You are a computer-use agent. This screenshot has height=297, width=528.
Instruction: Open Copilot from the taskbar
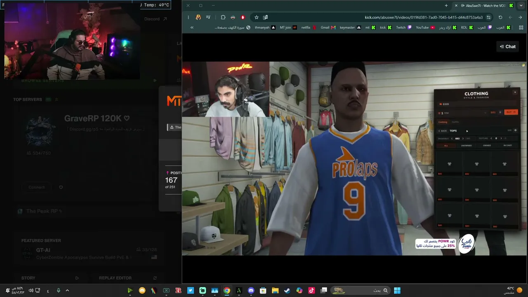tap(299, 290)
